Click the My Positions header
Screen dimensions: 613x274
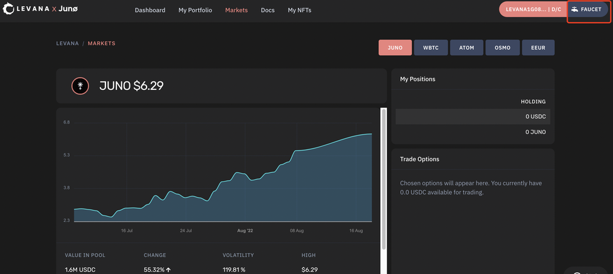(417, 79)
